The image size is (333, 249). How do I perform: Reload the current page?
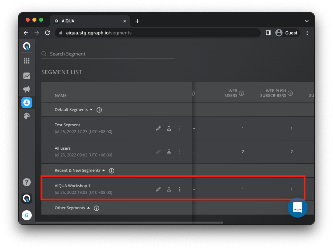point(47,33)
